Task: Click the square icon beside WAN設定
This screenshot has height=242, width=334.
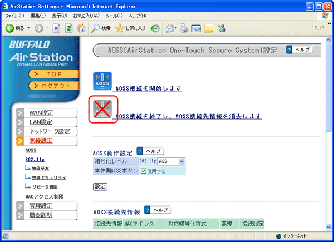Action: tap(20, 113)
